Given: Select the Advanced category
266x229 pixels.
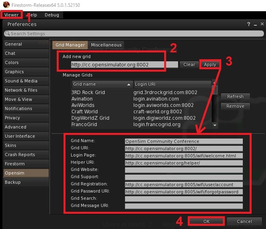Looking at the screenshot, I should pyautogui.click(x=26, y=127).
